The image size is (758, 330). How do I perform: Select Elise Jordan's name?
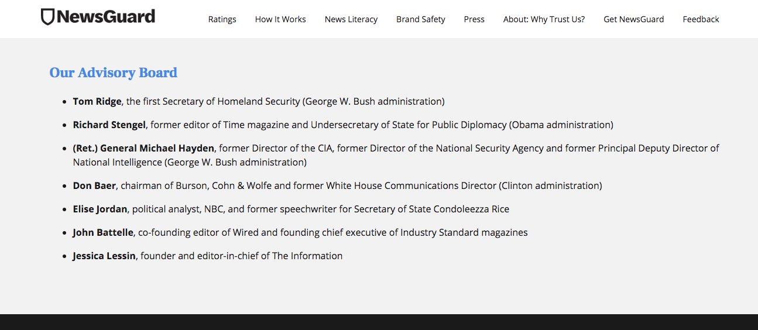tap(101, 209)
